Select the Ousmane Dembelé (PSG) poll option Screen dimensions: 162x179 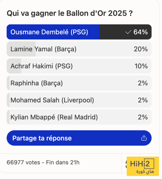[79, 32]
